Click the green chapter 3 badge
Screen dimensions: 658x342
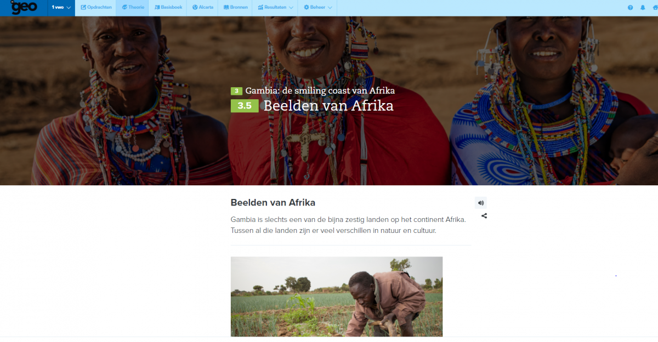(x=236, y=91)
